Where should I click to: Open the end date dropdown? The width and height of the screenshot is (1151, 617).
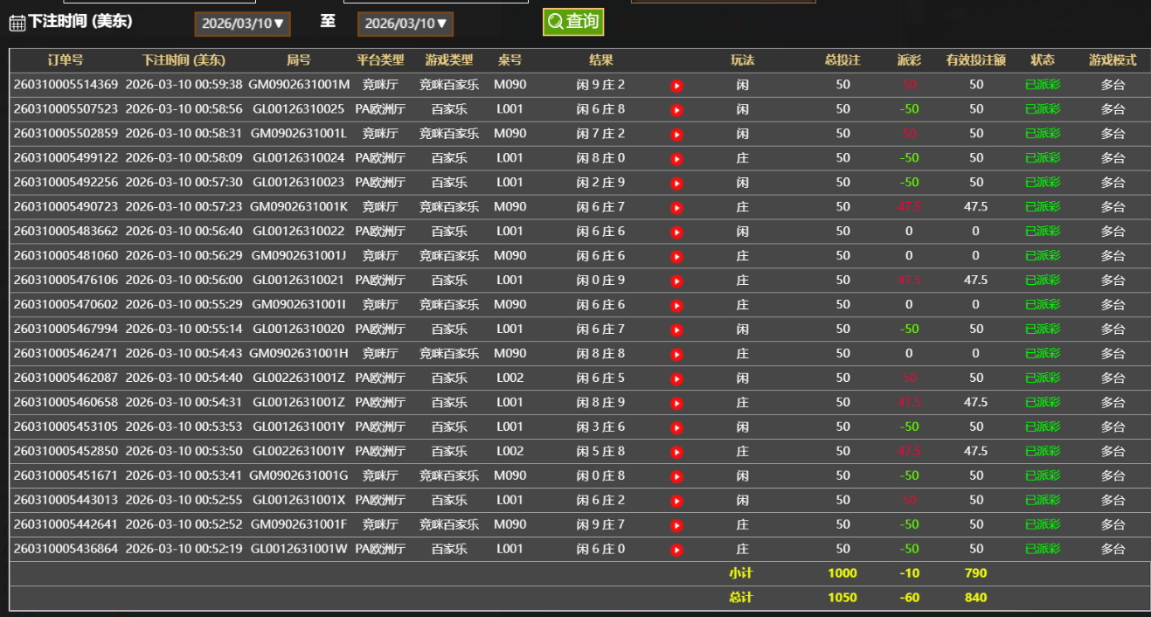406,24
